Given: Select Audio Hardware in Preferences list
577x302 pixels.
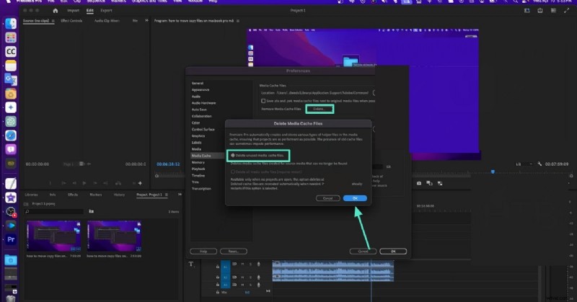Looking at the screenshot, I should coord(203,103).
